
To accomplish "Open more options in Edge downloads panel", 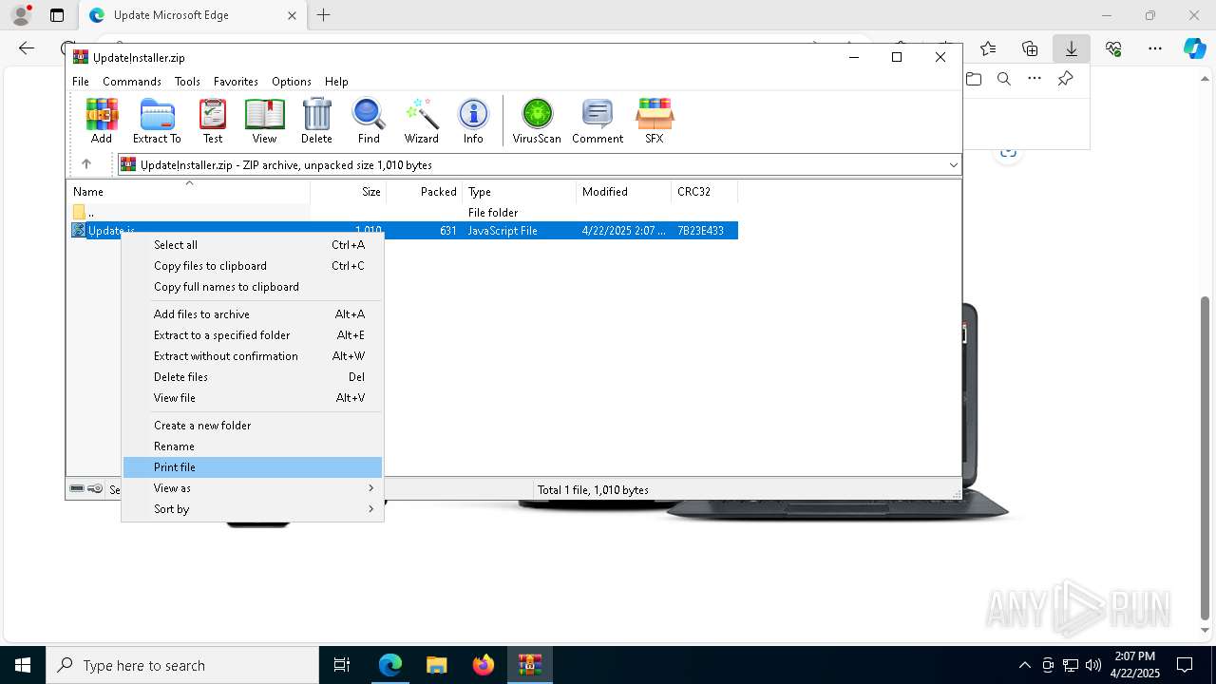I will point(1035,79).
